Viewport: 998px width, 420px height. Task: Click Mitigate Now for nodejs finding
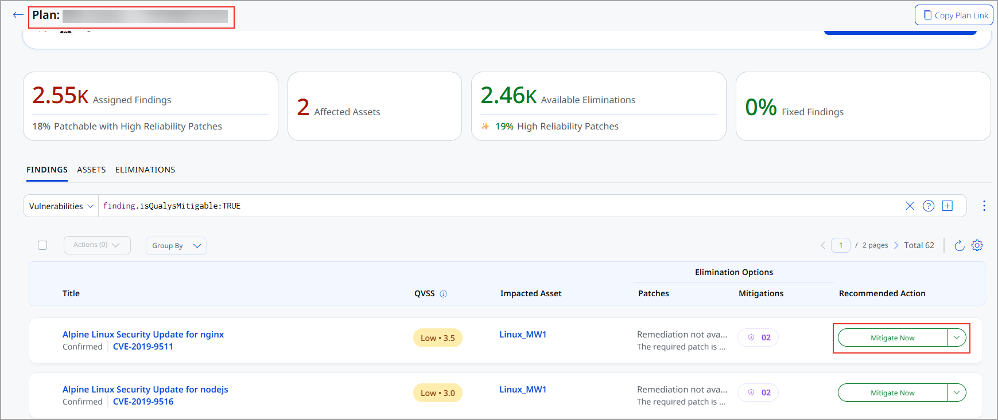(x=892, y=392)
